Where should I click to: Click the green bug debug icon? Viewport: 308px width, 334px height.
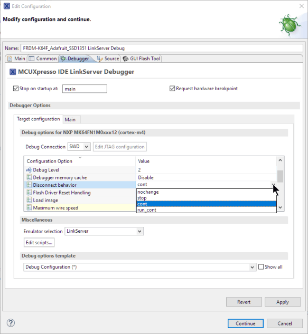pyautogui.click(x=290, y=25)
